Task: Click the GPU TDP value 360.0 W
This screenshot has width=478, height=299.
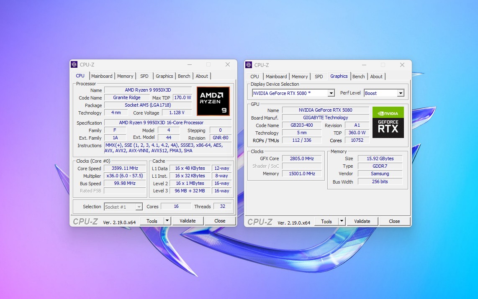Action: tap(357, 133)
